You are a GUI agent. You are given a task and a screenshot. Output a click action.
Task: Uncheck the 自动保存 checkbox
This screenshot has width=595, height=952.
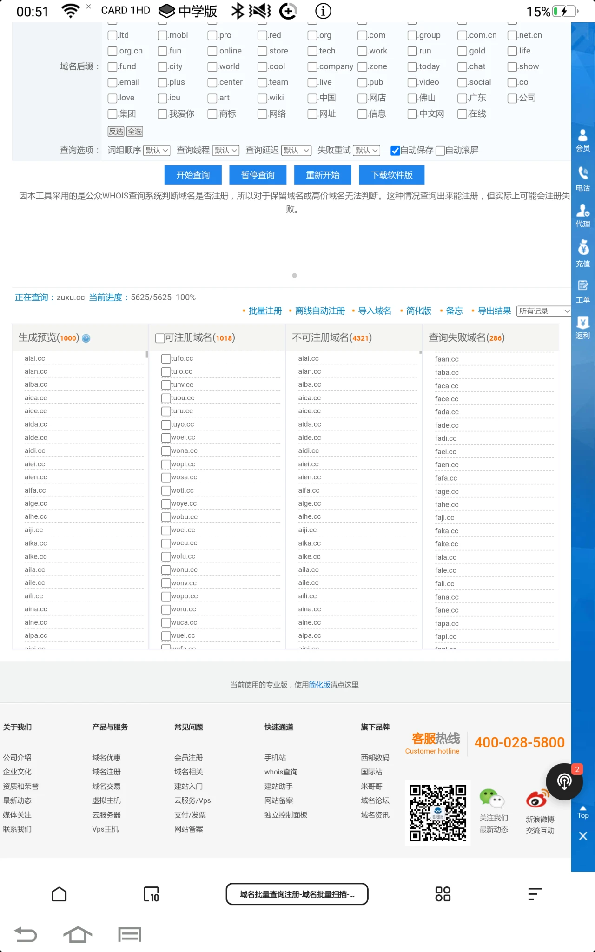(x=395, y=151)
